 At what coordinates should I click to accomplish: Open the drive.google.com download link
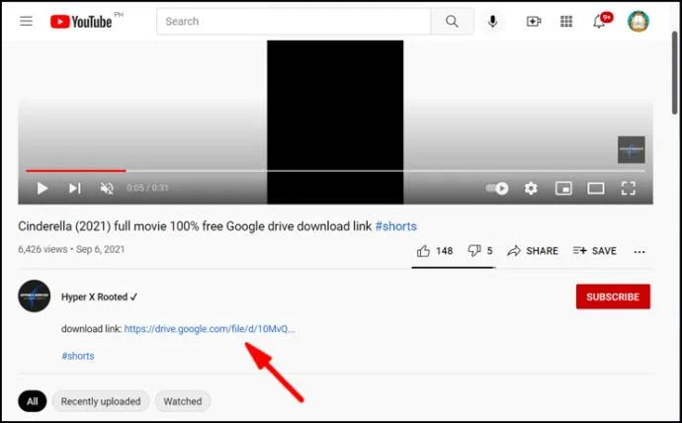(210, 329)
